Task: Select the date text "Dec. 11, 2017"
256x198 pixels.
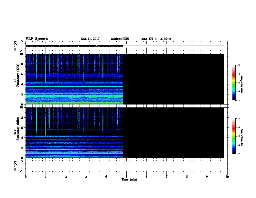Action: click(x=90, y=39)
